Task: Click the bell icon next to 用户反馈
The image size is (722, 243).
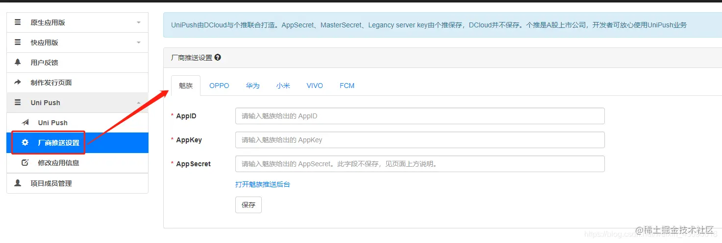Action: click(18, 62)
